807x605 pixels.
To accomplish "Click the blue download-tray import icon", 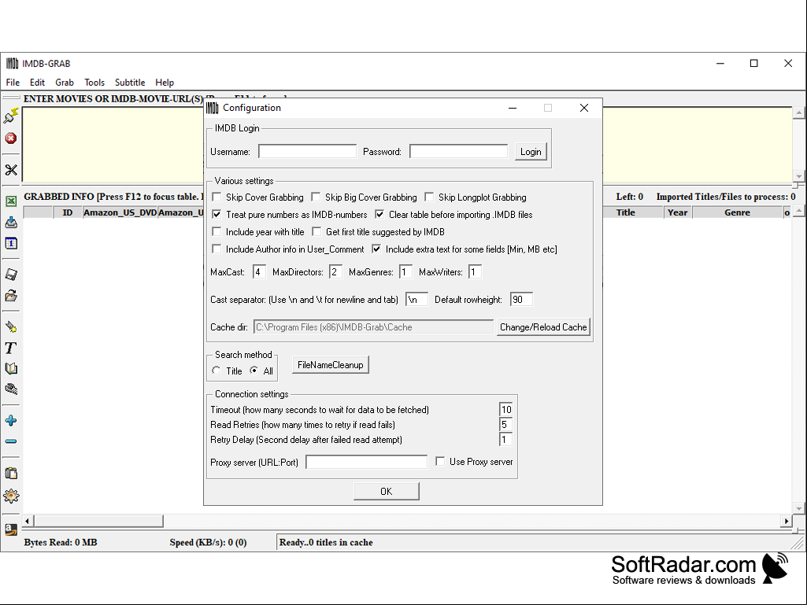I will pyautogui.click(x=11, y=222).
